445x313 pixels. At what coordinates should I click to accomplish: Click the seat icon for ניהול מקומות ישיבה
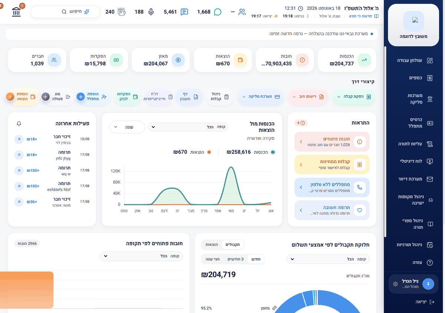point(430,200)
